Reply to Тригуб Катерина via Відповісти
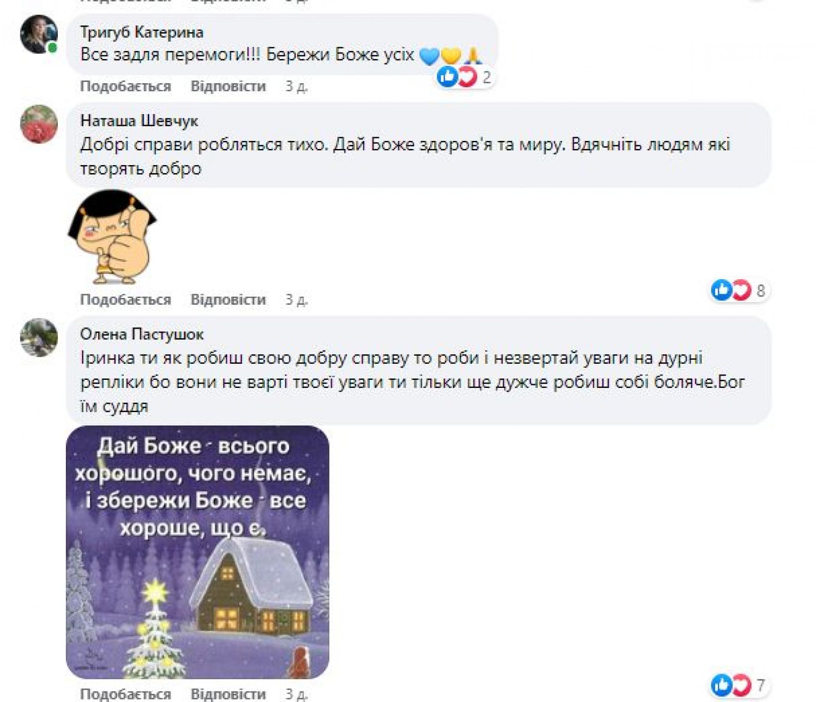This screenshot has height=702, width=816. click(228, 86)
